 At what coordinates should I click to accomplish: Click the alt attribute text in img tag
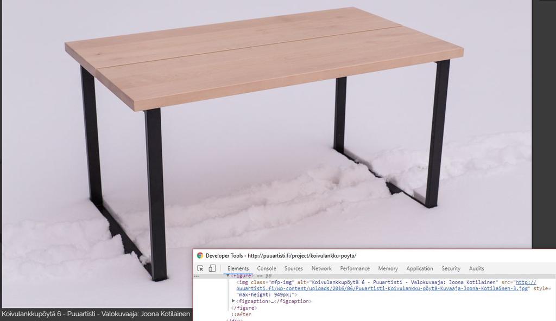click(397, 283)
